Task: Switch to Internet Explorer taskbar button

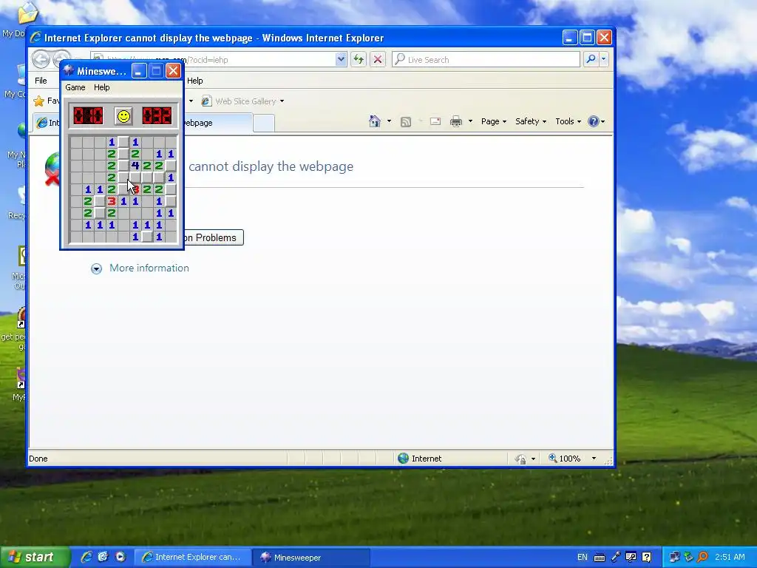Action: point(193,558)
